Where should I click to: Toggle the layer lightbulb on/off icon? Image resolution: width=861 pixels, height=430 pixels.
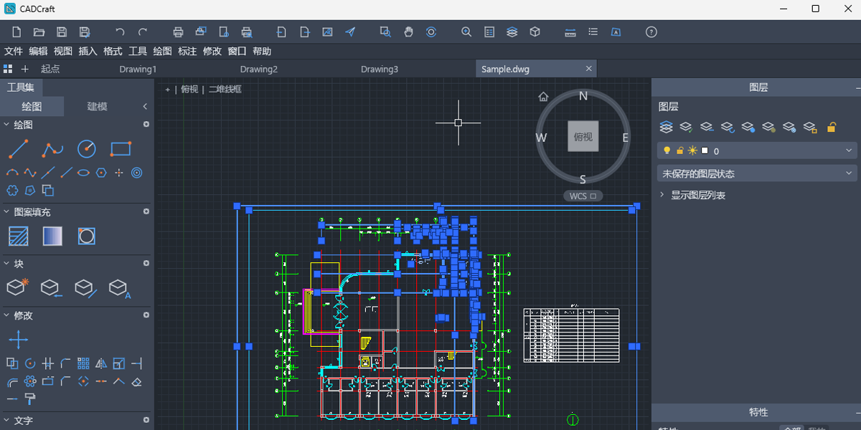[x=667, y=150]
